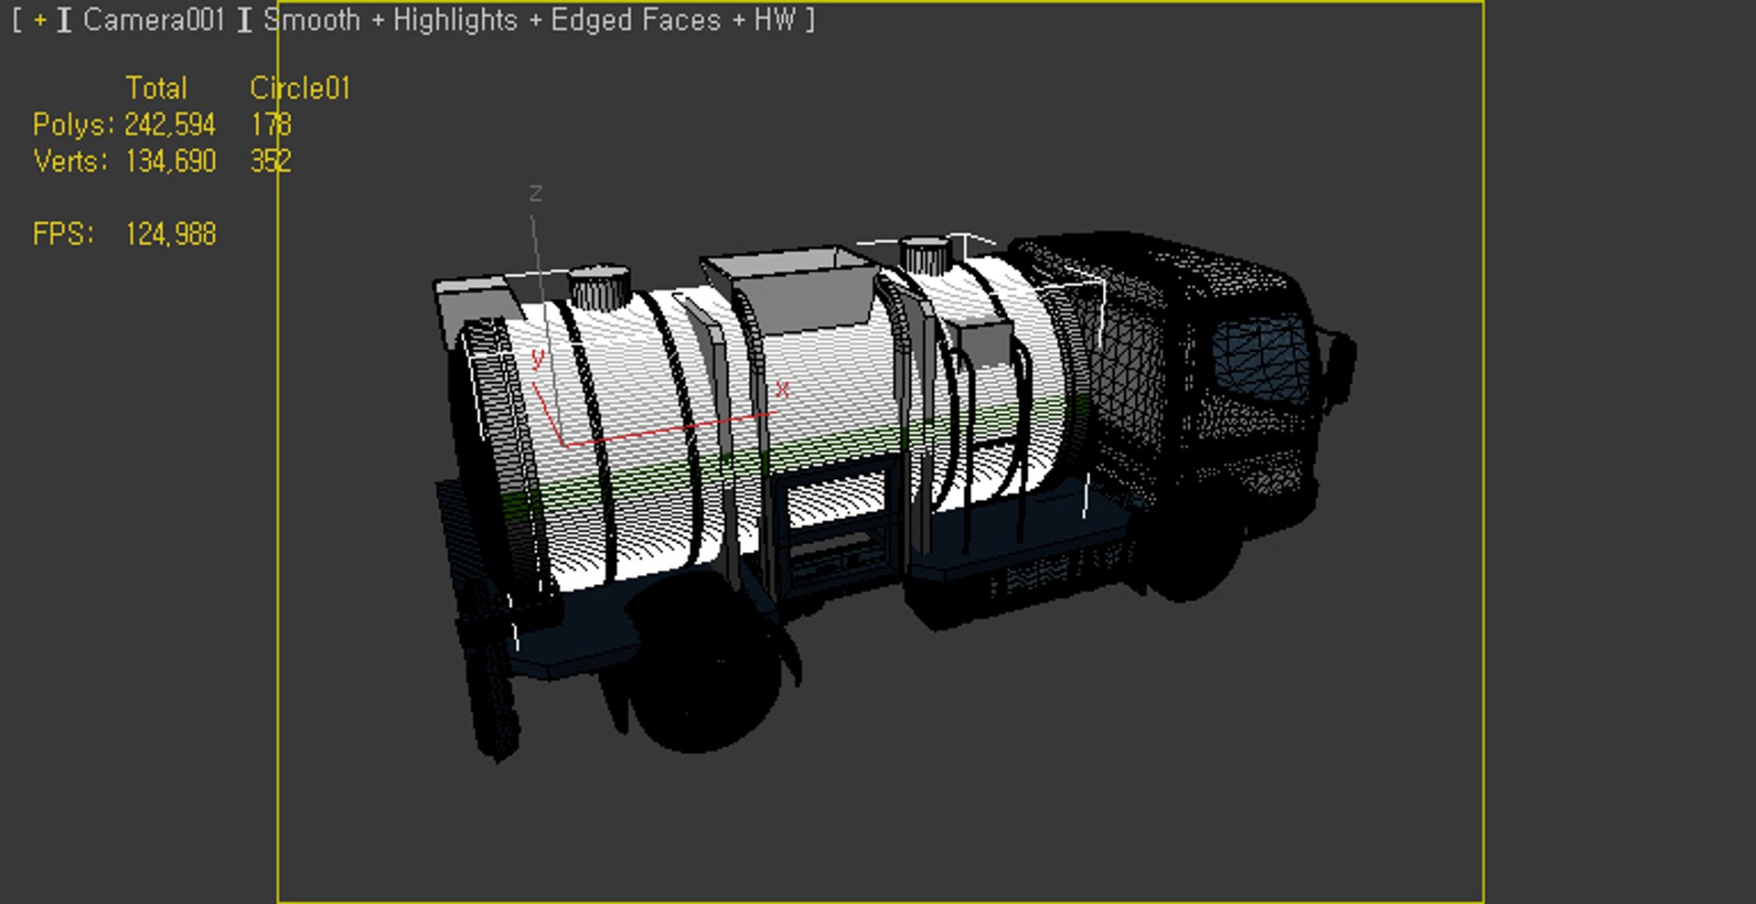The height and width of the screenshot is (904, 1756).
Task: Click the "Circle01" statistics column header
Action: click(300, 88)
